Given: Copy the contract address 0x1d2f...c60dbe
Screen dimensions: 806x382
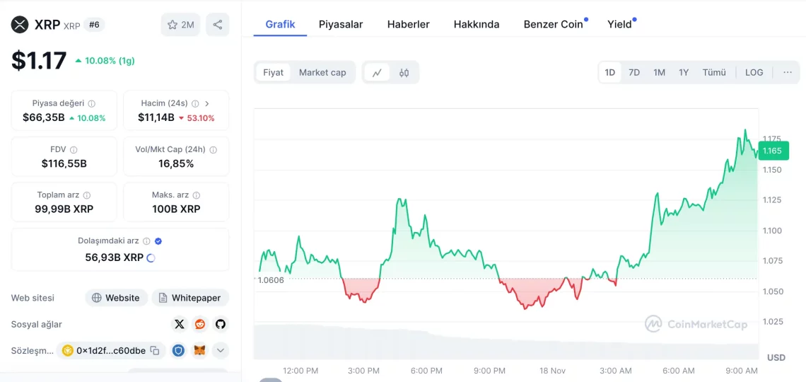Looking at the screenshot, I should pyautogui.click(x=155, y=350).
